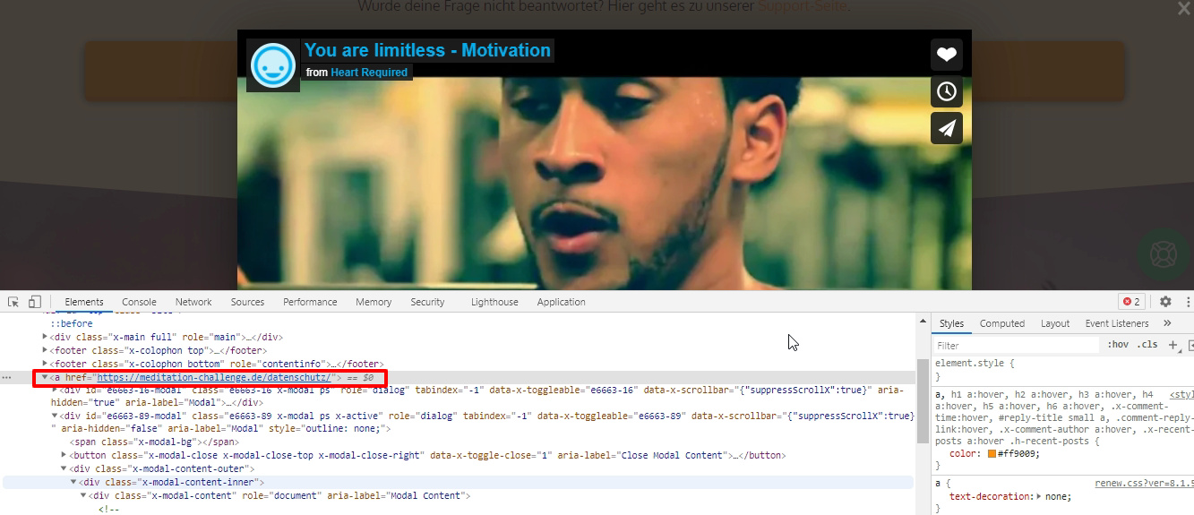Collapse the x-modal-content document div
Screen dimensions: 1194x515
click(84, 495)
